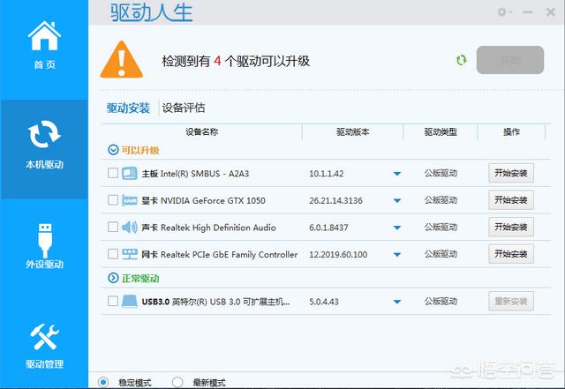Click the 公版驱动 type for Intel SMBUS
Image resolution: width=565 pixels, height=389 pixels.
pos(441,173)
